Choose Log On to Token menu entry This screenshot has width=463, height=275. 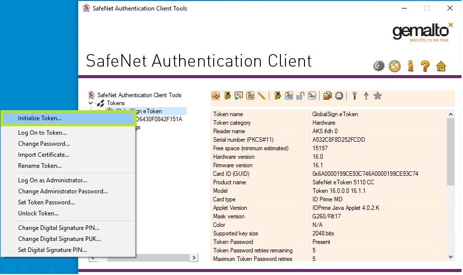tap(68, 133)
